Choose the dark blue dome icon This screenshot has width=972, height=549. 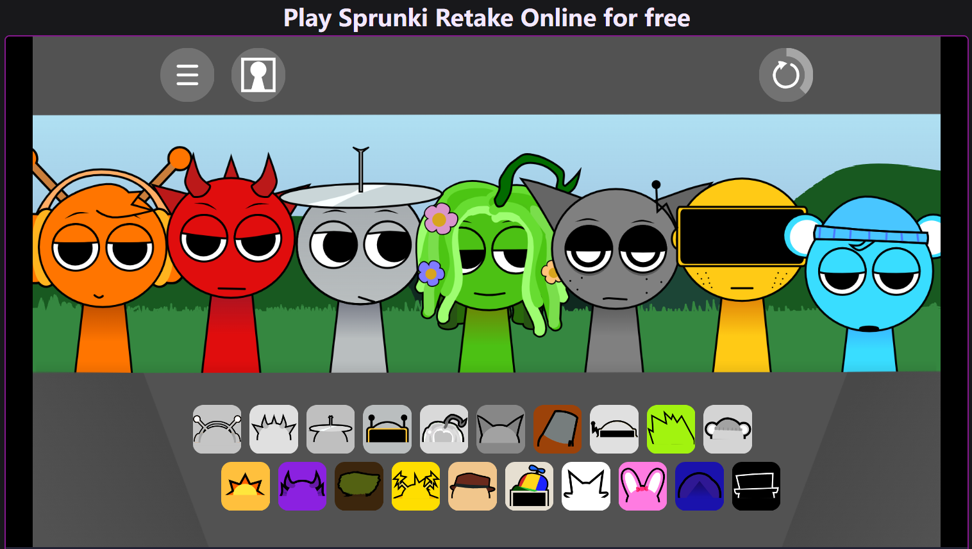700,486
